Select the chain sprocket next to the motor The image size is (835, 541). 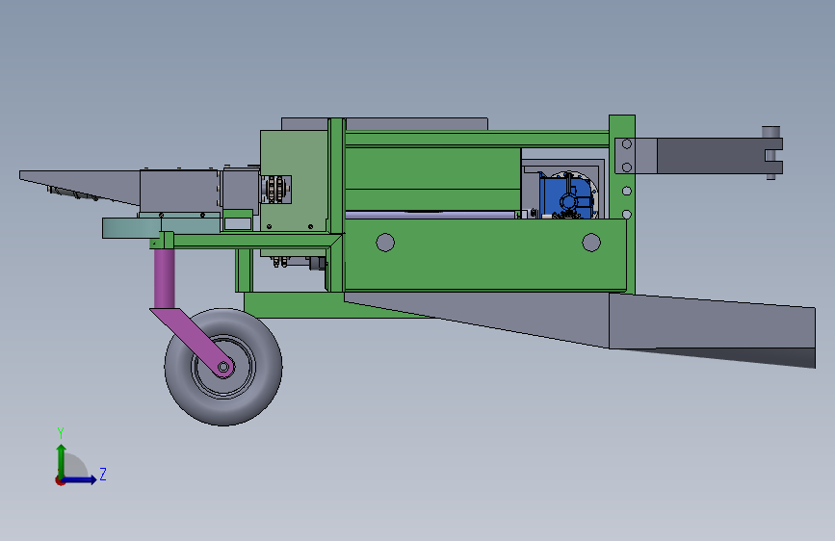[274, 189]
